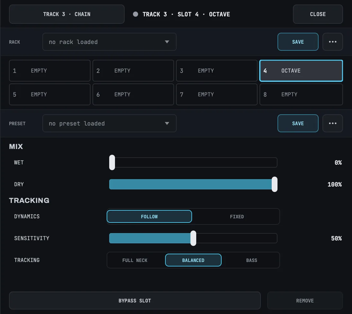352x314 pixels.
Task: Click the 'DYNAMICS' label
Action: pyautogui.click(x=27, y=216)
